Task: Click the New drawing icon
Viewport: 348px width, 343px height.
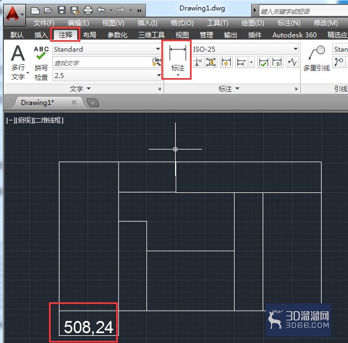Action: click(x=35, y=10)
